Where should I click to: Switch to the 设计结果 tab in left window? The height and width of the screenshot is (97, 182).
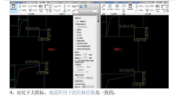click(42, 3)
